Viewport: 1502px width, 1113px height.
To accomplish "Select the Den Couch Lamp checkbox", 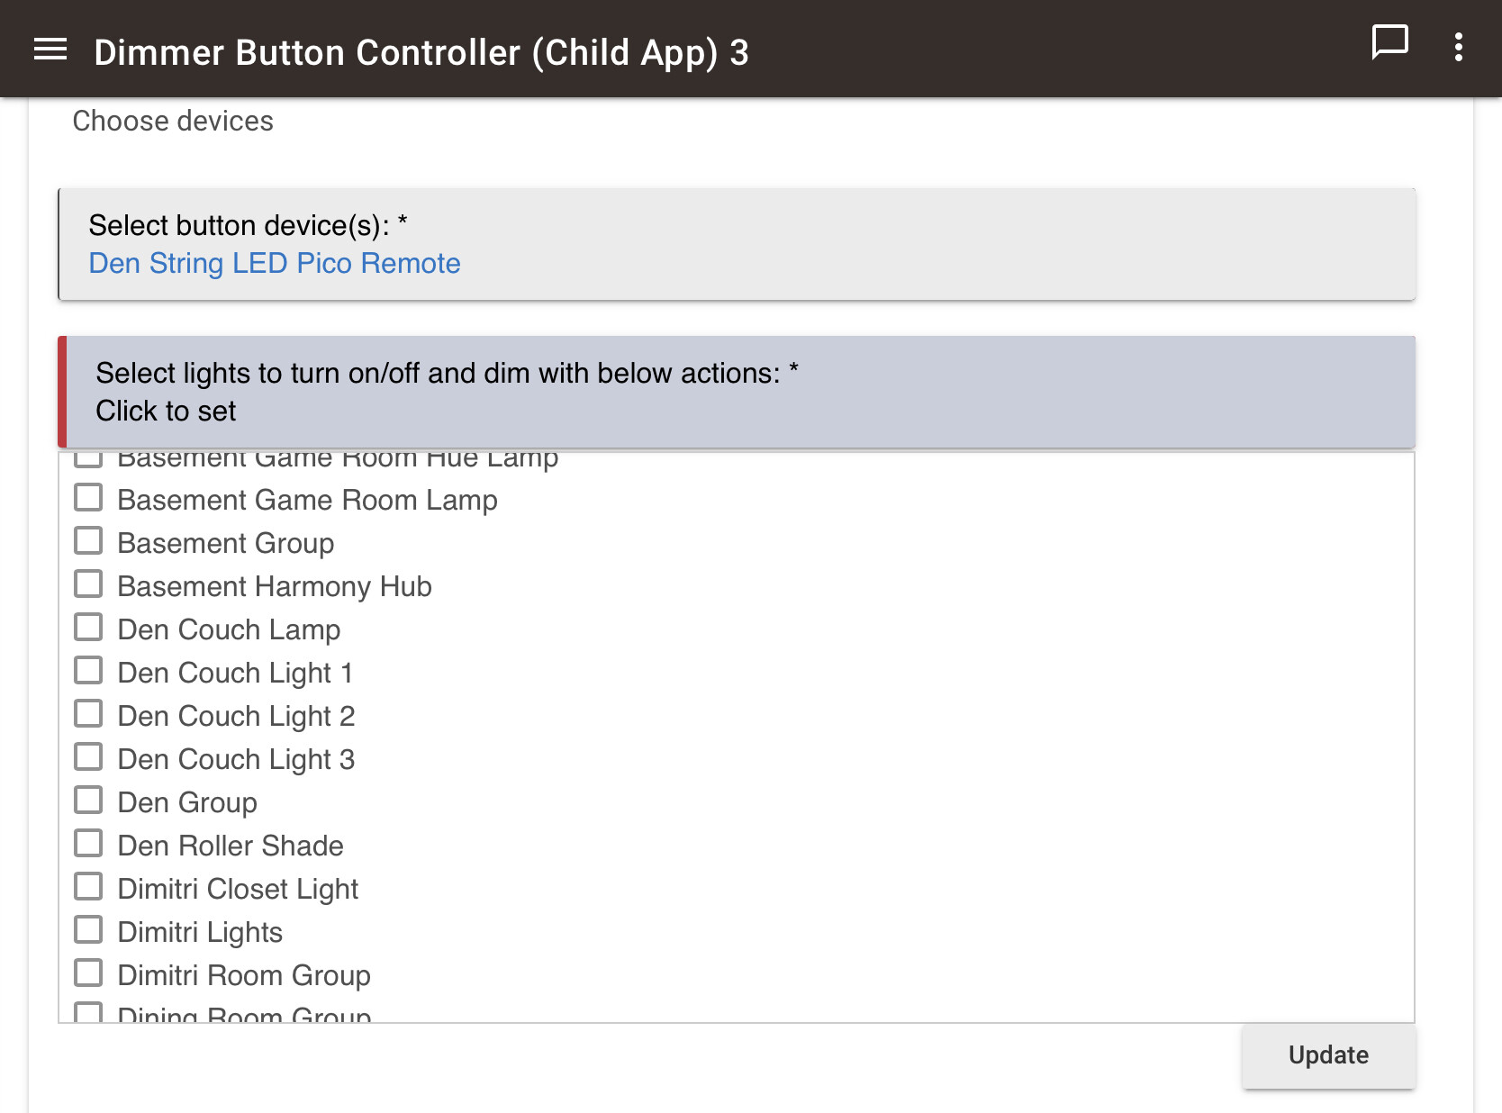I will pos(88,628).
